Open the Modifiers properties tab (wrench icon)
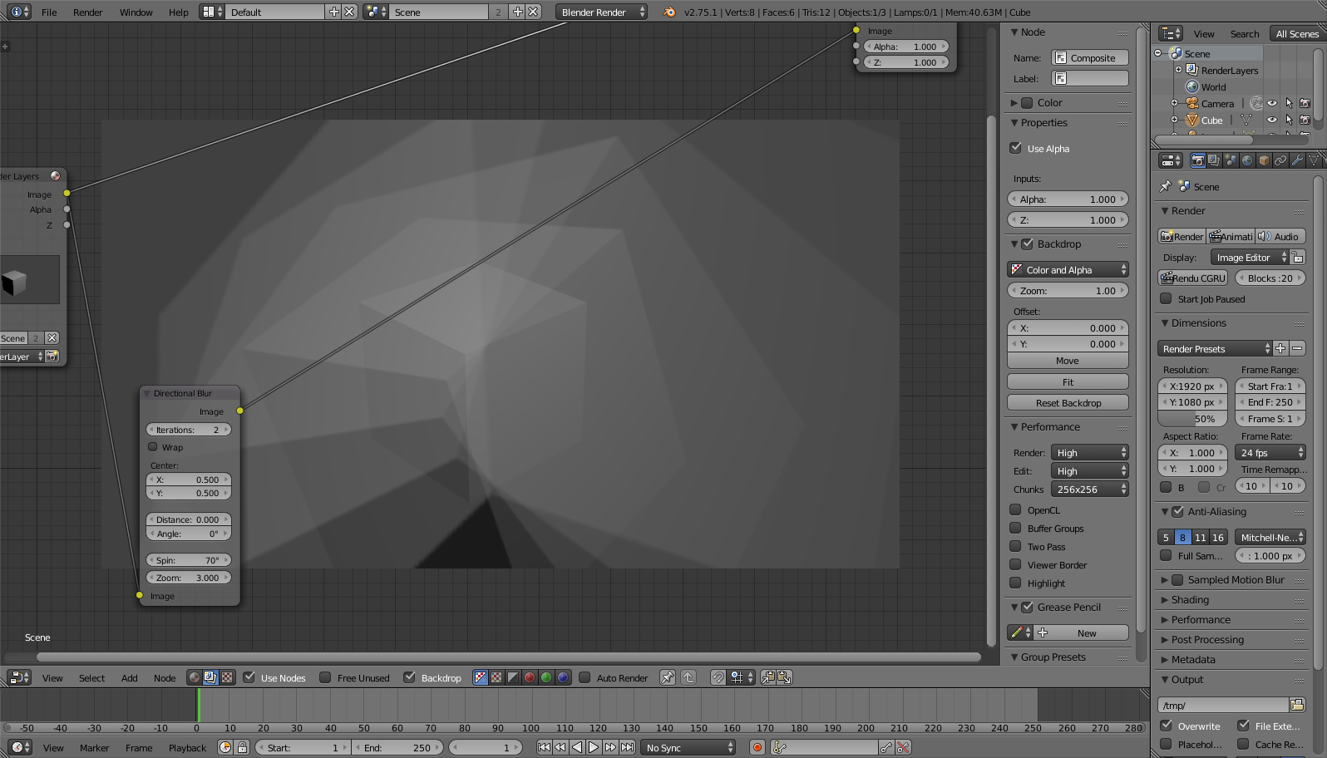The height and width of the screenshot is (758, 1327). [x=1297, y=160]
